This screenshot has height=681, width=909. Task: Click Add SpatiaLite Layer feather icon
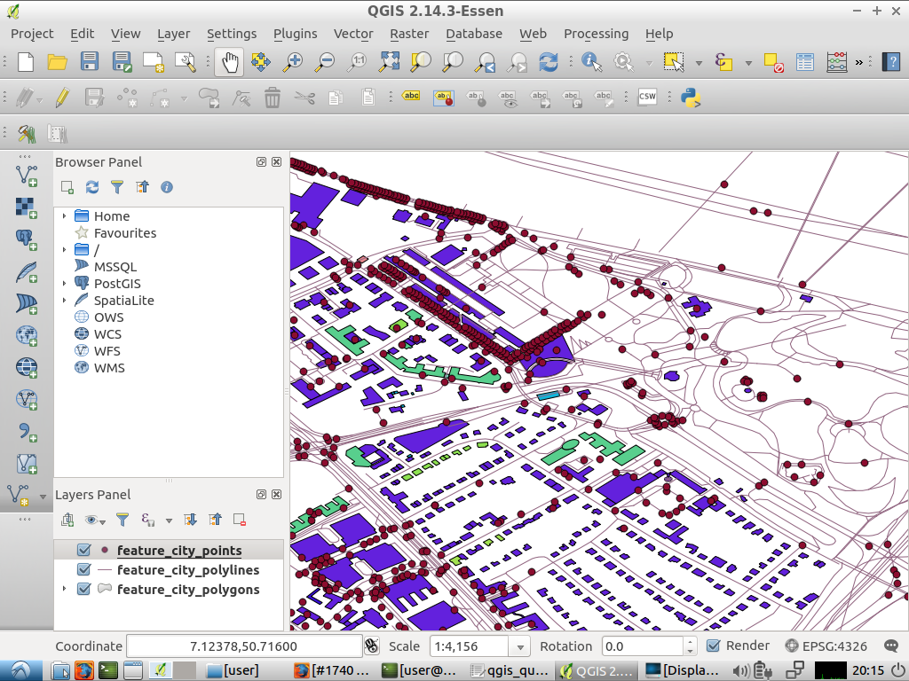pos(26,271)
